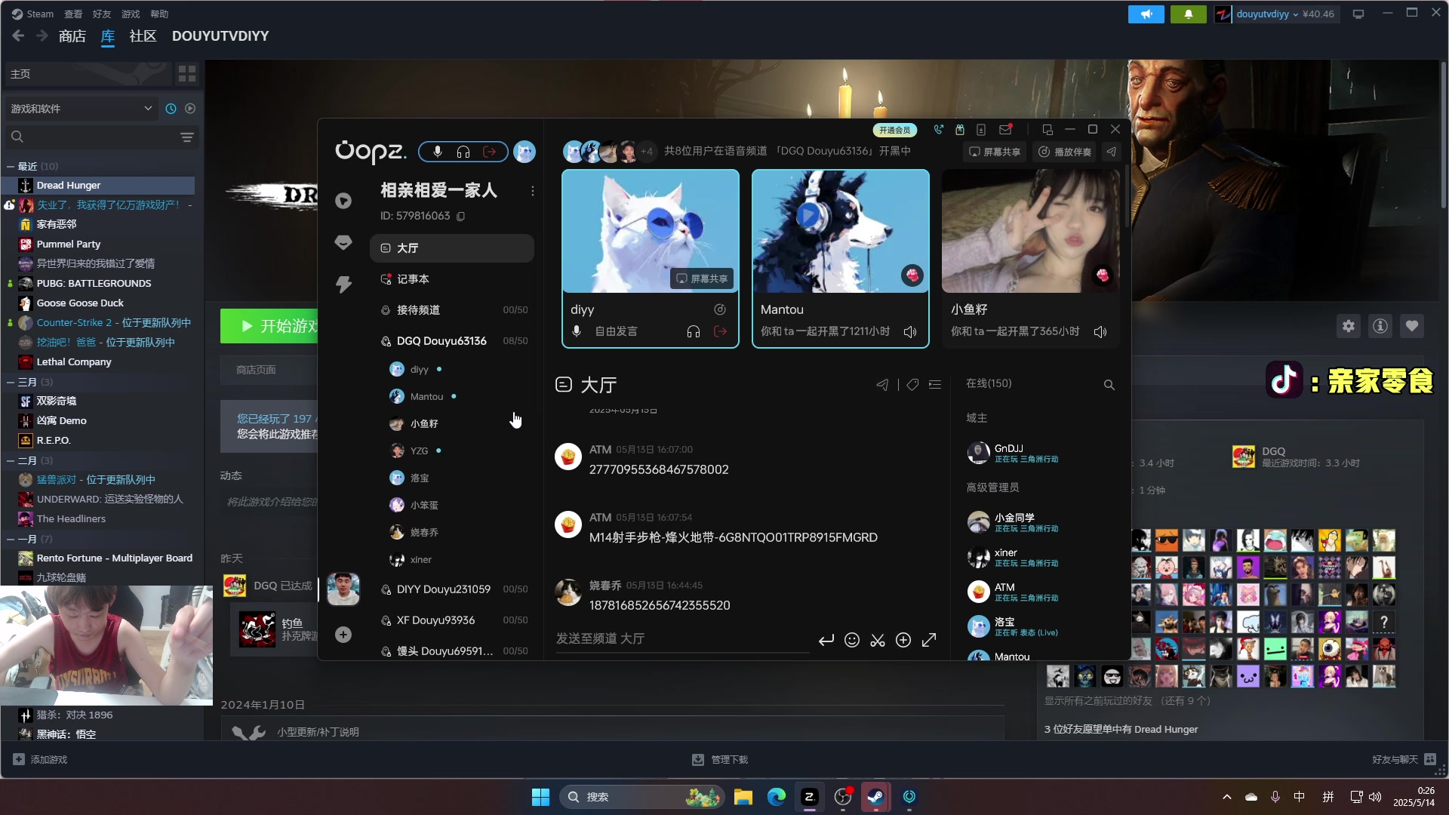This screenshot has height=815, width=1449.
Task: Click message input 发送至频道 大厅
Action: [x=682, y=639]
